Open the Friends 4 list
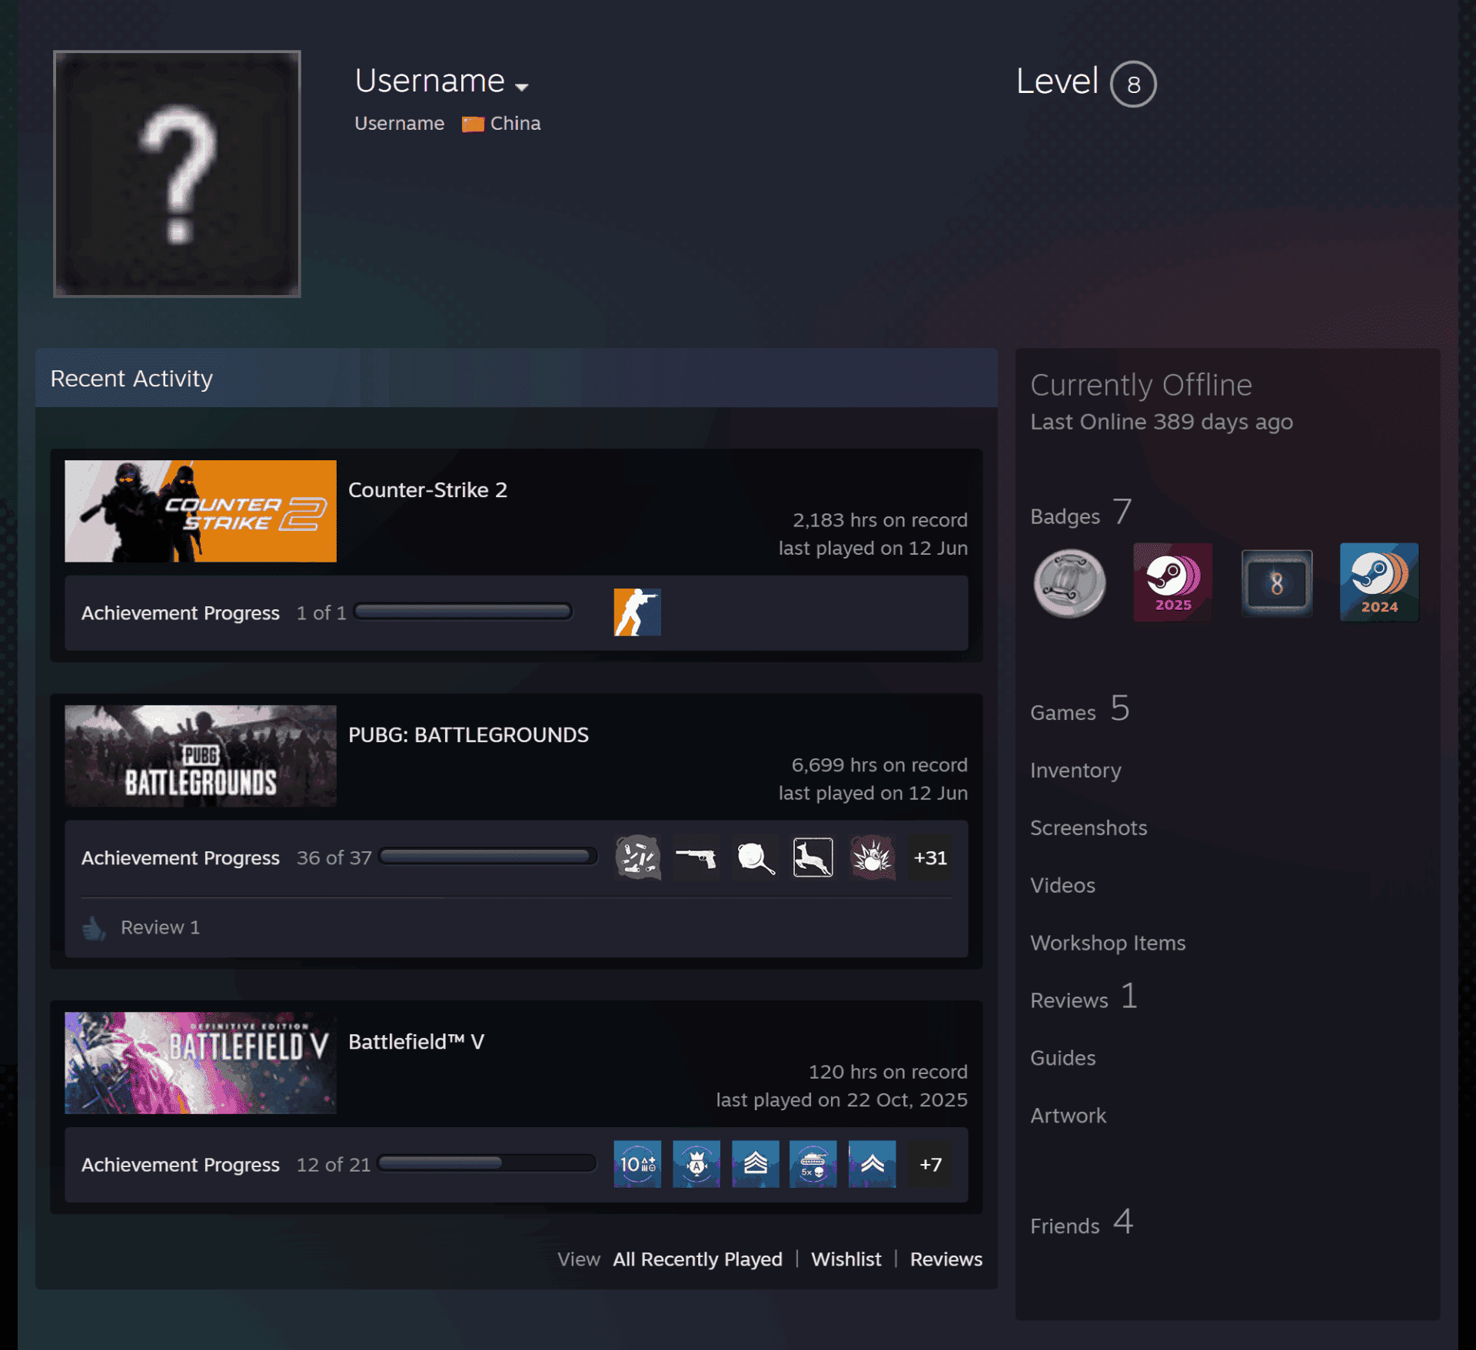This screenshot has width=1476, height=1350. click(x=1082, y=1222)
